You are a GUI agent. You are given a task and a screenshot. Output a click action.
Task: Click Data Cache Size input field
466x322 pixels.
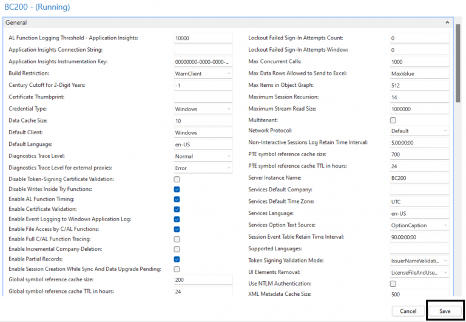coord(203,121)
